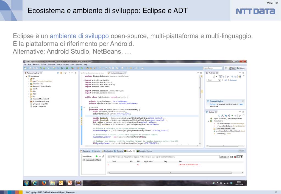Open the Android SDK Manager toolbar icon
Screen dimensions: 281x194
40,68
